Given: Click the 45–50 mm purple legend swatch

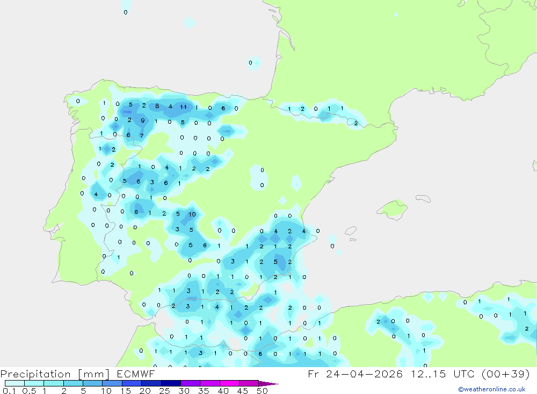Looking at the screenshot, I should [x=249, y=383].
